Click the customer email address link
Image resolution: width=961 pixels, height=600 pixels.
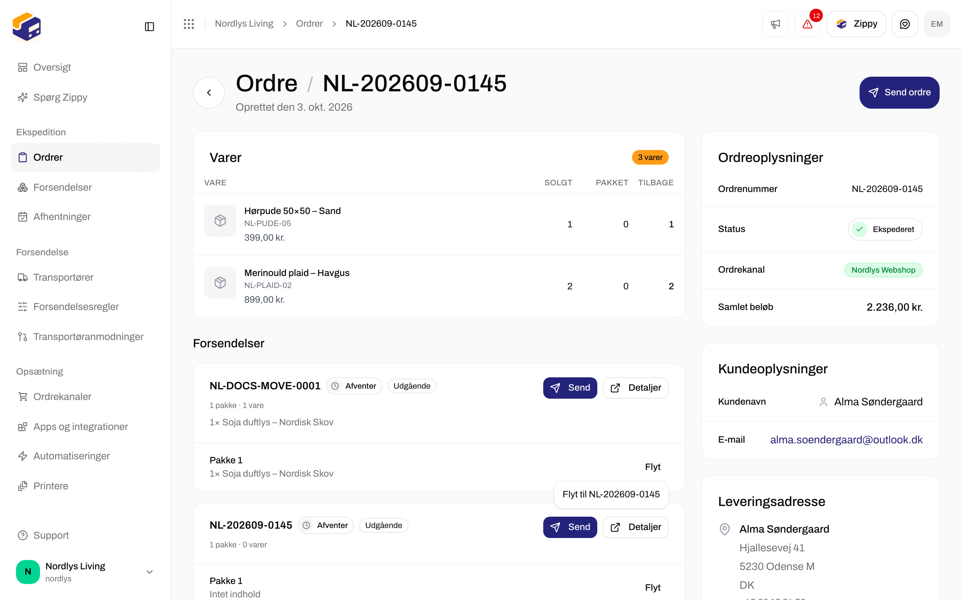tap(846, 440)
